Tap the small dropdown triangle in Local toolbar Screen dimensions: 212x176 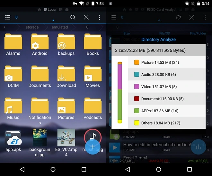53,20
